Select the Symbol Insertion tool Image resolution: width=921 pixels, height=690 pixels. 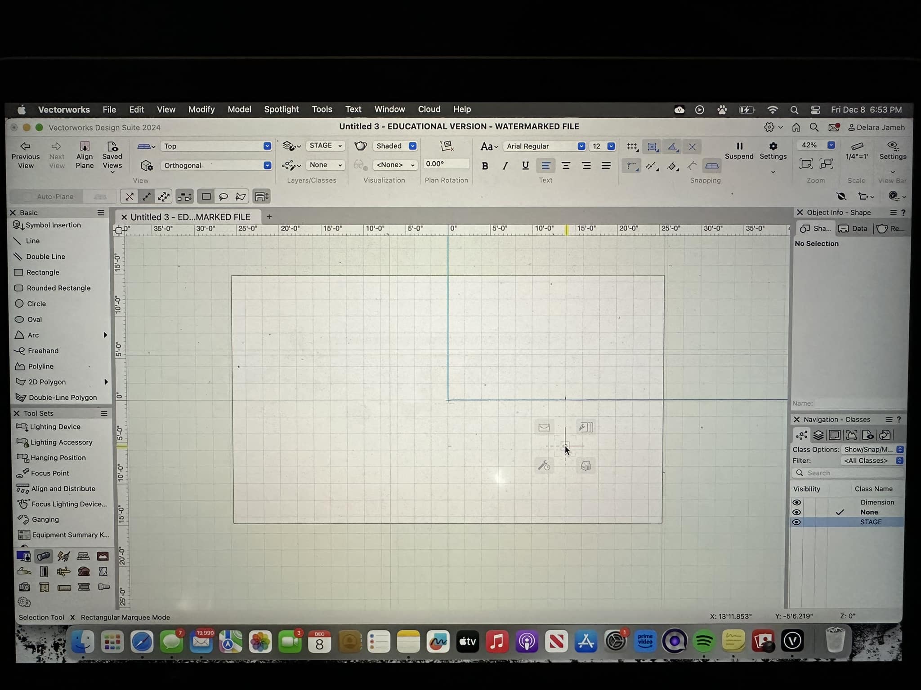coord(47,225)
